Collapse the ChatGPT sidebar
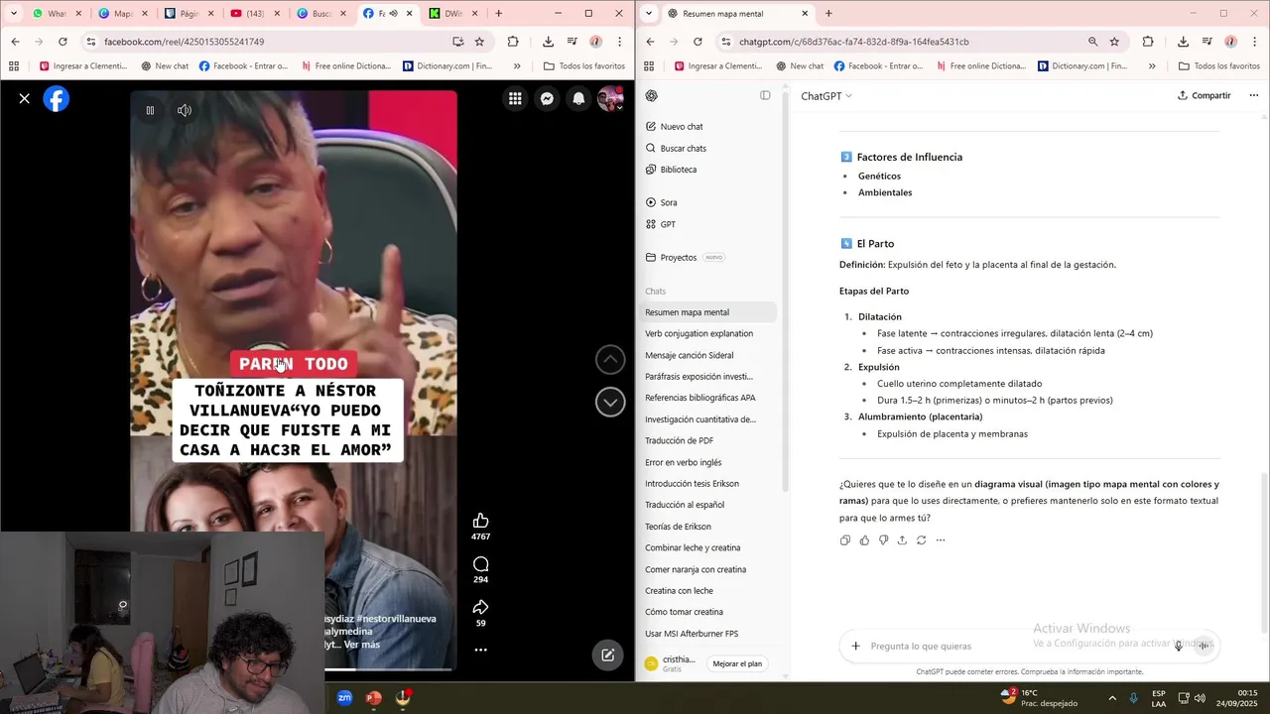 765,96
